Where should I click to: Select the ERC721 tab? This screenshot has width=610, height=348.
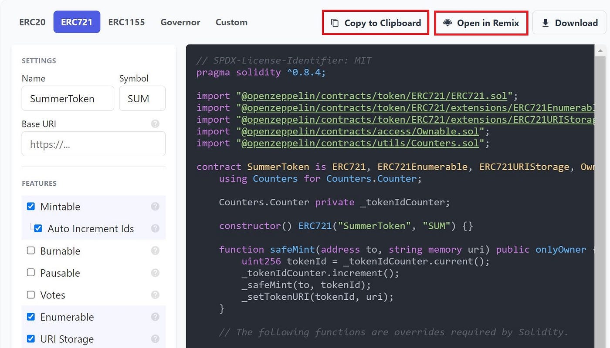tap(77, 22)
